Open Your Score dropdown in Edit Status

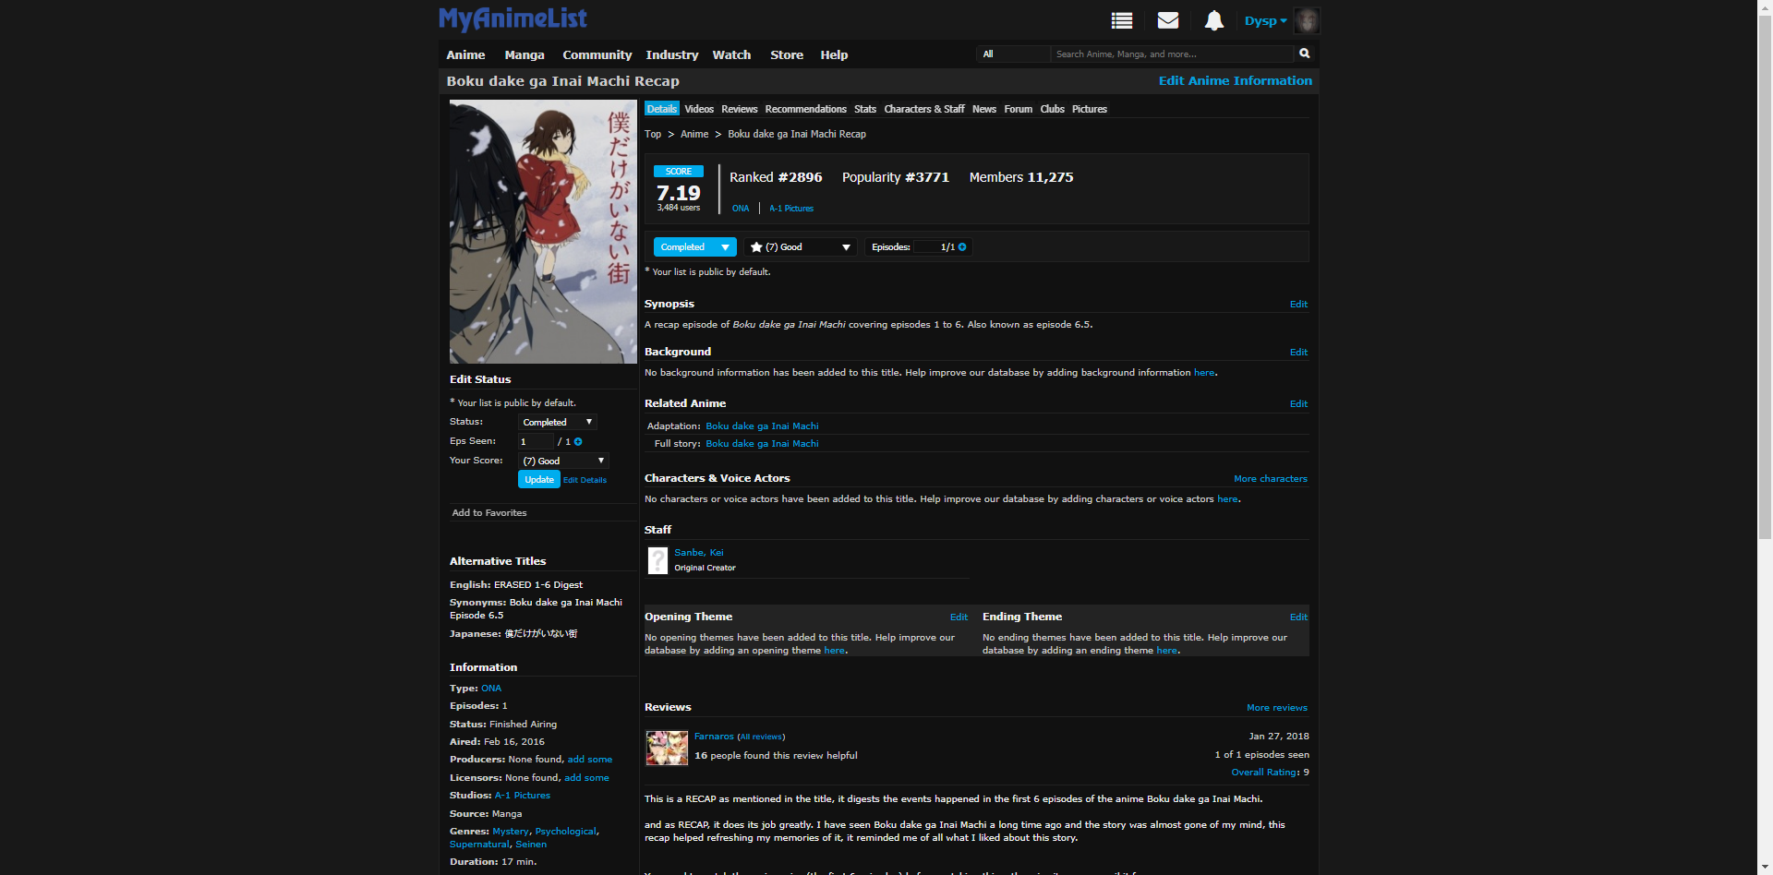pyautogui.click(x=563, y=461)
